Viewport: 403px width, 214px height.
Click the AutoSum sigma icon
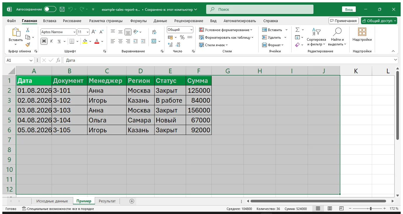pos(297,30)
